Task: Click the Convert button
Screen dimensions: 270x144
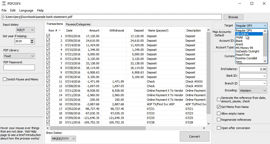Action: pyautogui.click(x=194, y=137)
